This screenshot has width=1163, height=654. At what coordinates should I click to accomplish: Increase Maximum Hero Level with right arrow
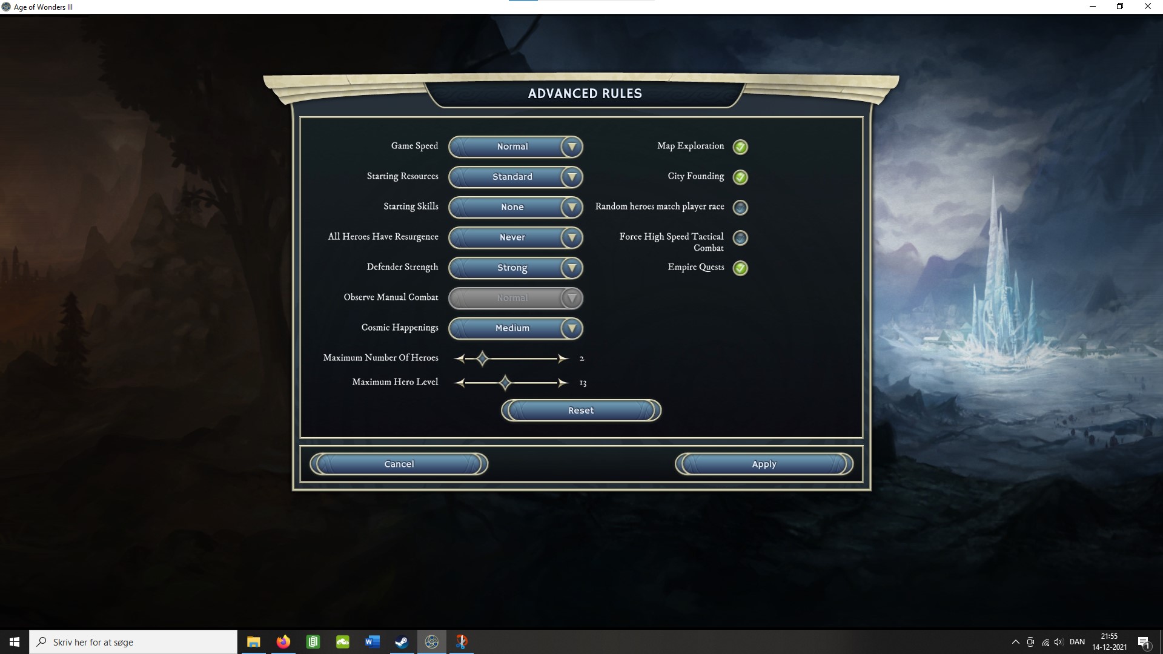pos(563,383)
